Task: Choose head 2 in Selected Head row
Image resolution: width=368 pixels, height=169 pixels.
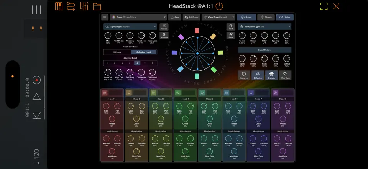Action: [107, 63]
